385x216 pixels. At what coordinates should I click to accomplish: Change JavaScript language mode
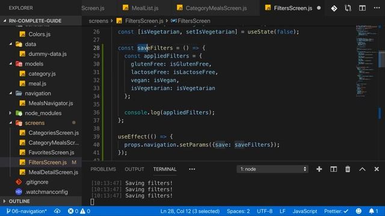tap(305, 211)
